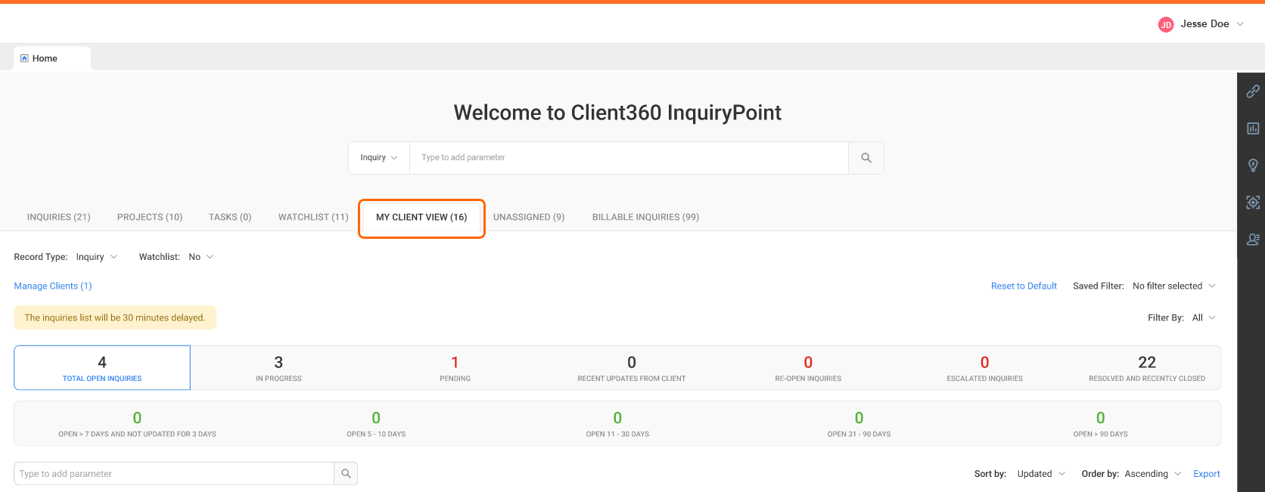Open the Record Type dropdown
The image size is (1265, 492).
97,257
